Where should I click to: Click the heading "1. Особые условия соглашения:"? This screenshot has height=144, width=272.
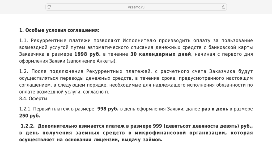click(59, 30)
